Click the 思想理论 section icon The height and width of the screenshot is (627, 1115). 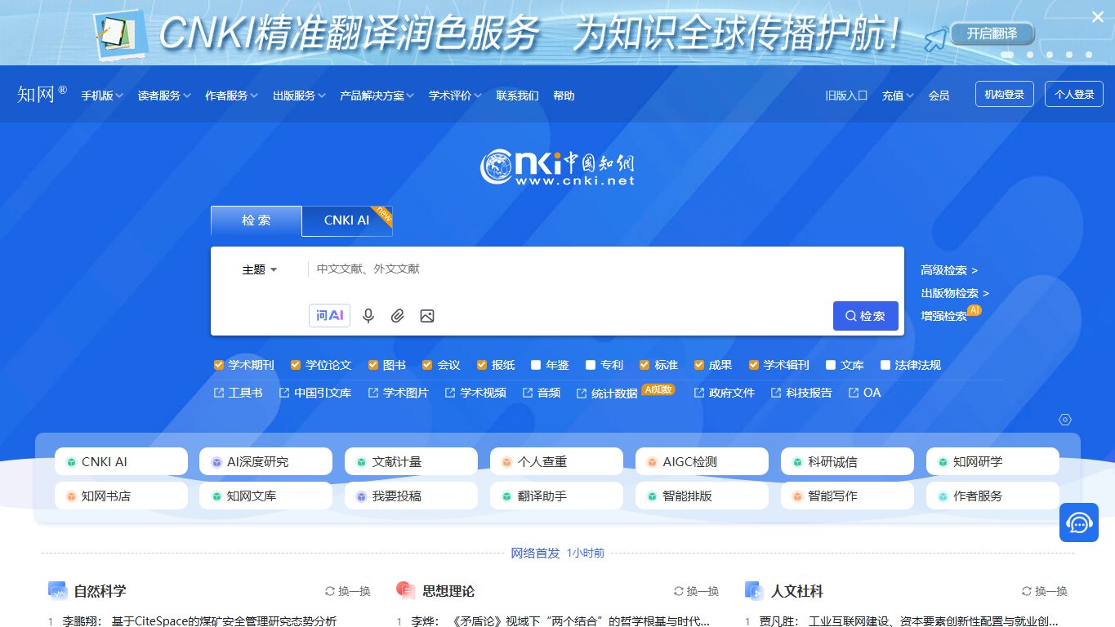405,590
